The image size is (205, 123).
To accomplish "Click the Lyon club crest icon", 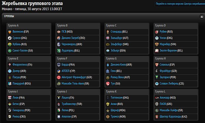I will coord(10,97).
